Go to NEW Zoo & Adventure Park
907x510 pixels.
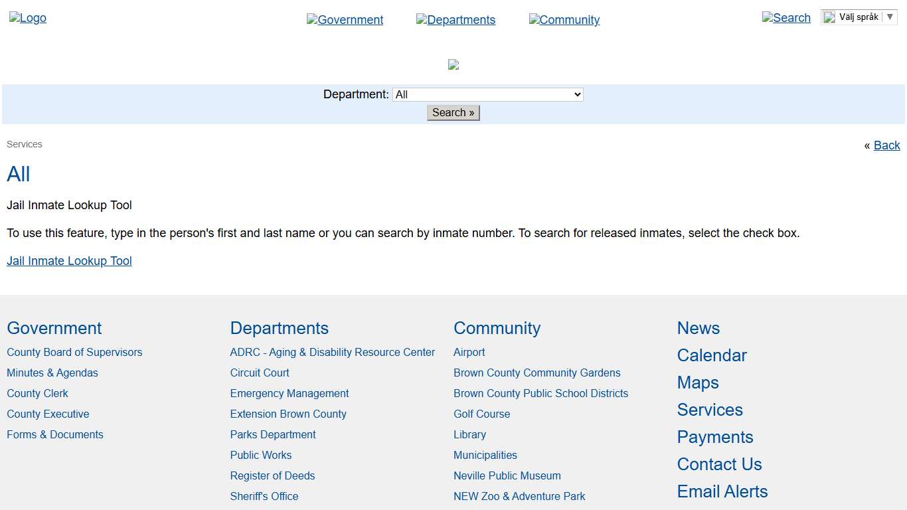click(x=519, y=496)
